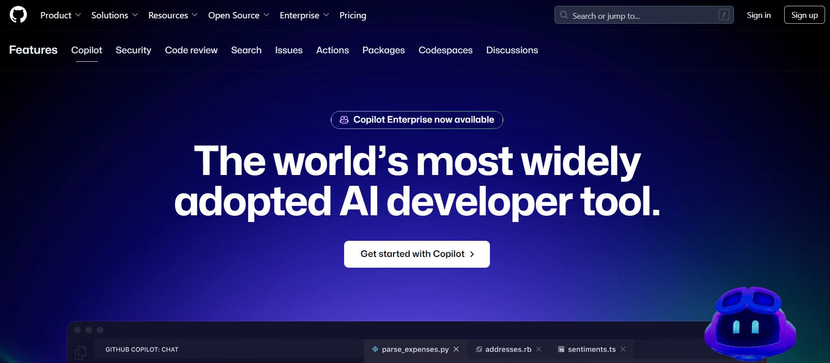This screenshot has width=830, height=363.
Task: Click the Copilot icon in announcement badge
Action: 344,120
